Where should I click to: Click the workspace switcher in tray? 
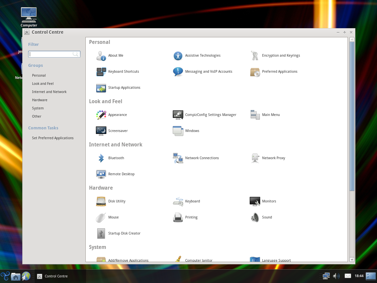click(x=371, y=276)
